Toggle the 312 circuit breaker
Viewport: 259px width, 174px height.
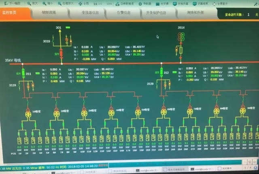click(161, 73)
